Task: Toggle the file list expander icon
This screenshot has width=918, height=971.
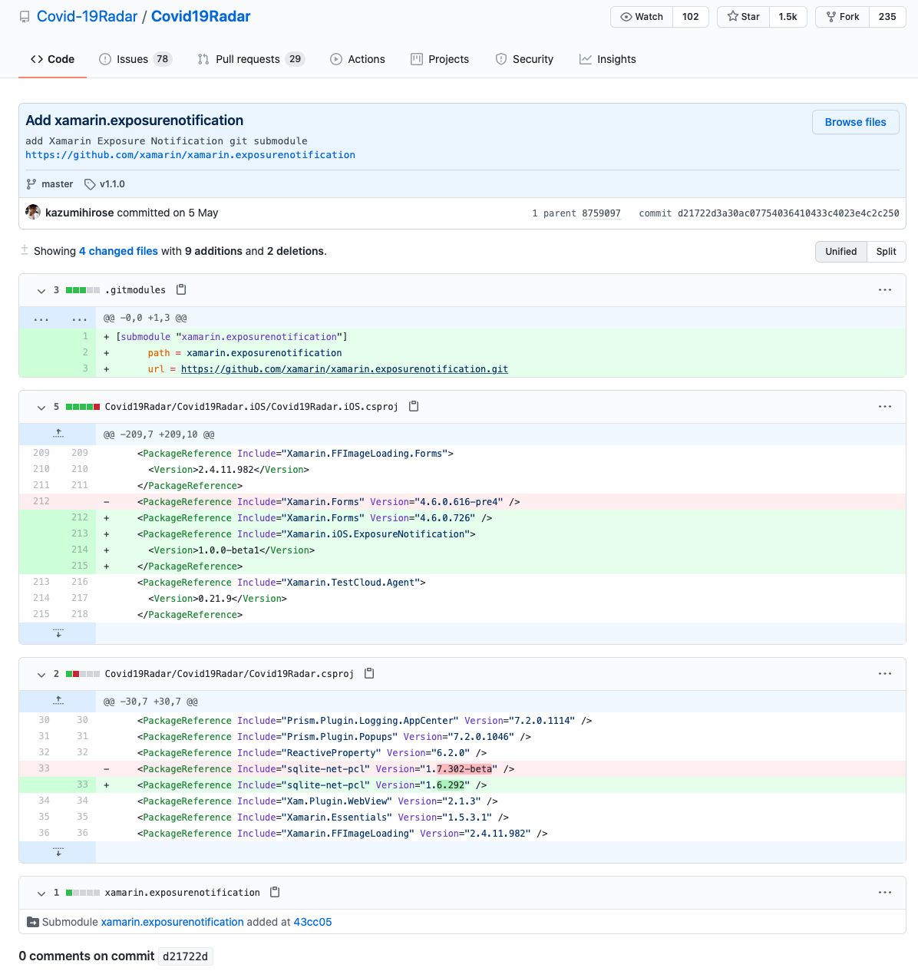Action: 25,250
